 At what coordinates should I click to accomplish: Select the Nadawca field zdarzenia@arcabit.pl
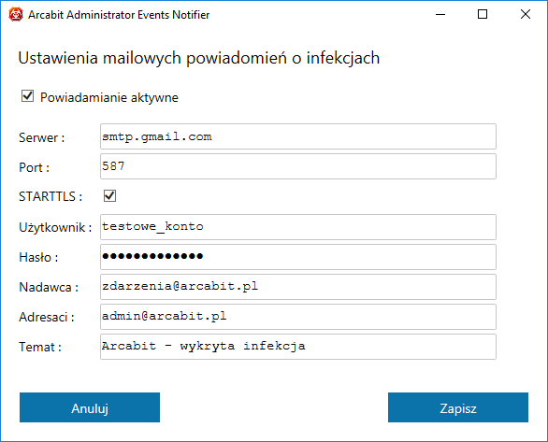[298, 287]
